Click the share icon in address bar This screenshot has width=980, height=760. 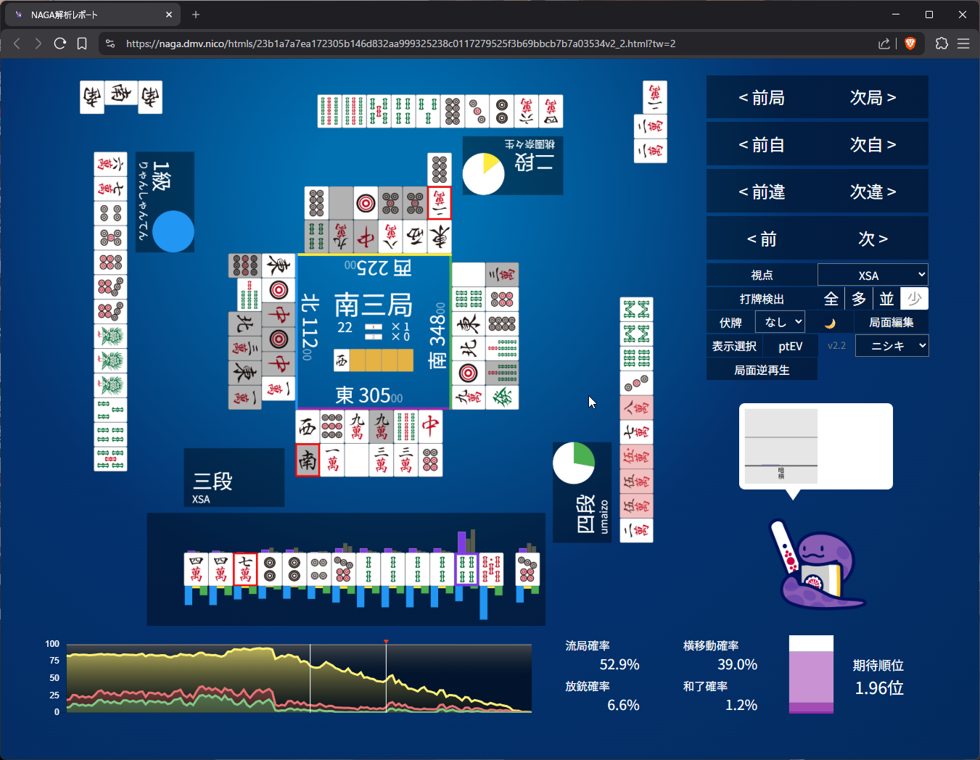point(884,44)
